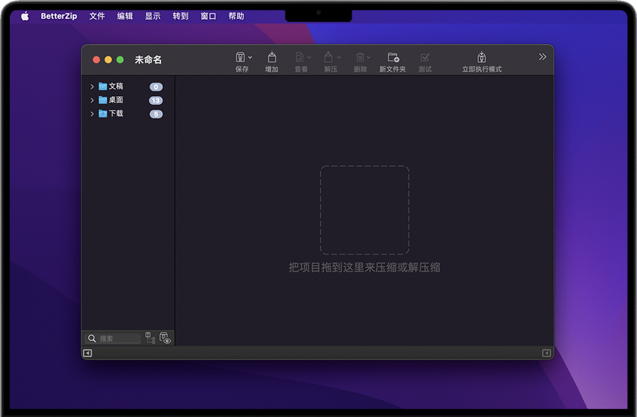Expand the 桌面 folder tree item
This screenshot has height=417, width=637.
pos(92,100)
